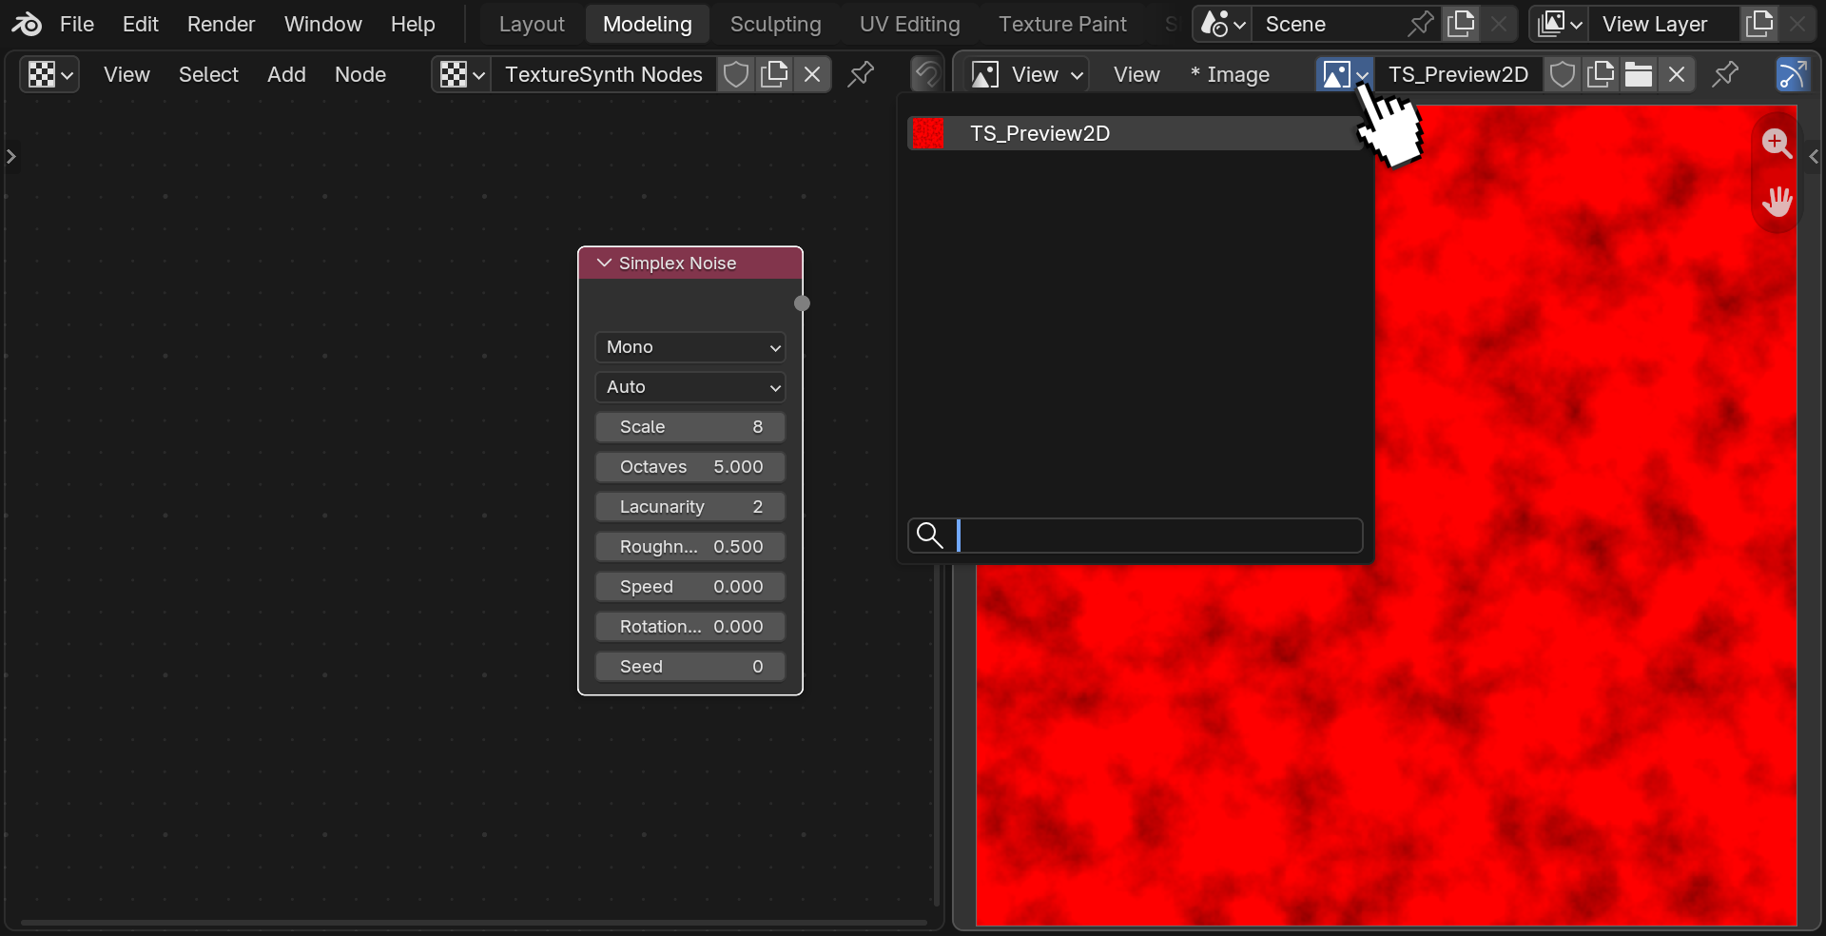Click the Rotation value field

(x=690, y=627)
